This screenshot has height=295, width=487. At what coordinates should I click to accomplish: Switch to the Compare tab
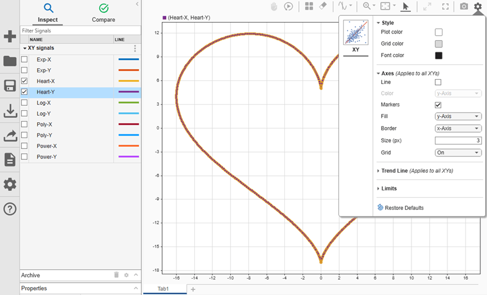pyautogui.click(x=103, y=13)
